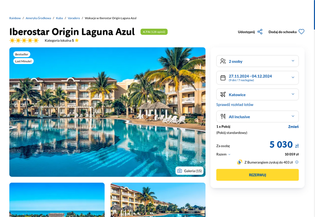Click the airplane icon beside Katowice
This screenshot has height=217, width=315.
223,95
